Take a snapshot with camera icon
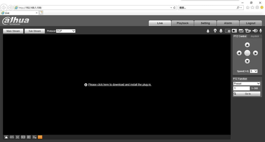Screen dimensions: 265x142 point(234,31)
